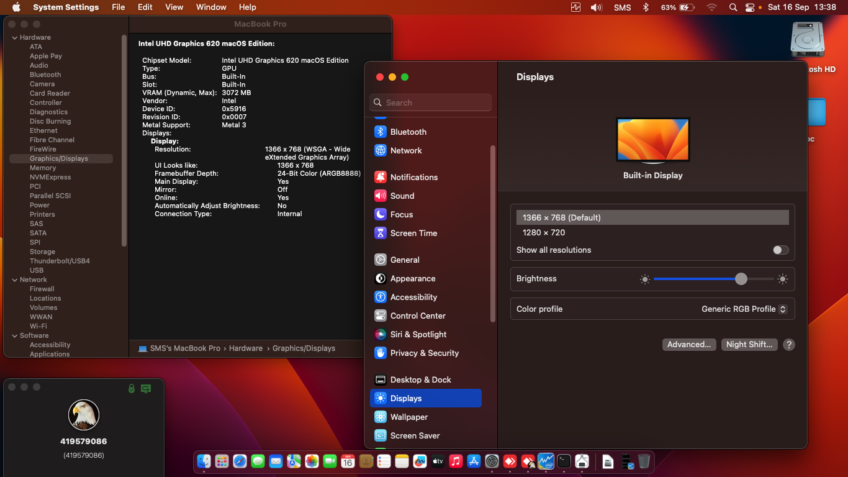Click the Night Shift... button
Screen dimensions: 848x477
[749, 345]
